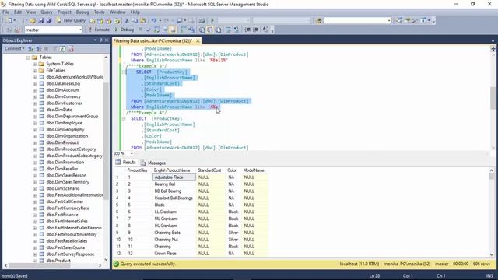Click the Disconnect icon in Object Explorer
This screenshot has height=280, width=498.
(39, 48)
